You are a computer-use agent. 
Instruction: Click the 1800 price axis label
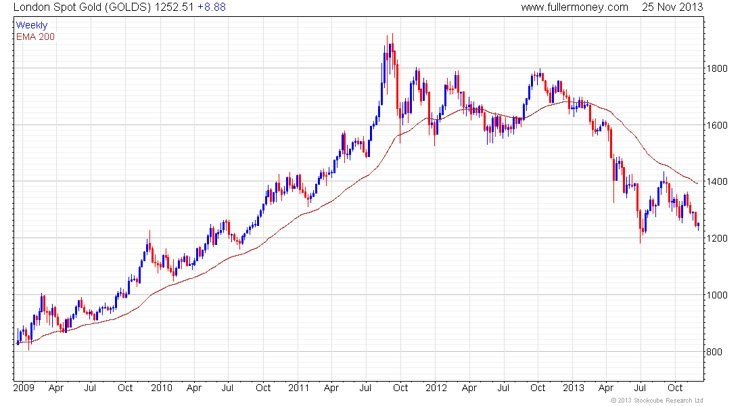(717, 68)
